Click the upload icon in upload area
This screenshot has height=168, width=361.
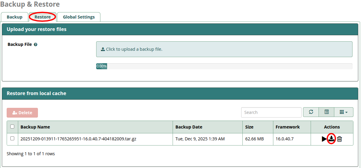pyautogui.click(x=103, y=49)
